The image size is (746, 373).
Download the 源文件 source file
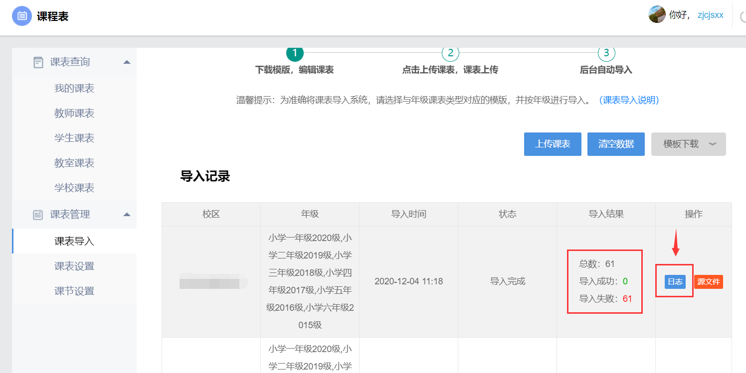(708, 282)
